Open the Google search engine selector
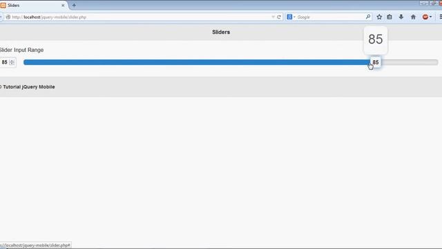This screenshot has width=442, height=249. point(291,17)
